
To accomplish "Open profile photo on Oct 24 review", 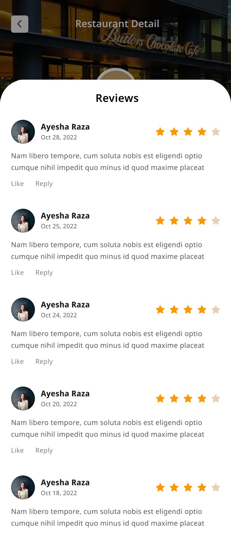I will pos(23,310).
